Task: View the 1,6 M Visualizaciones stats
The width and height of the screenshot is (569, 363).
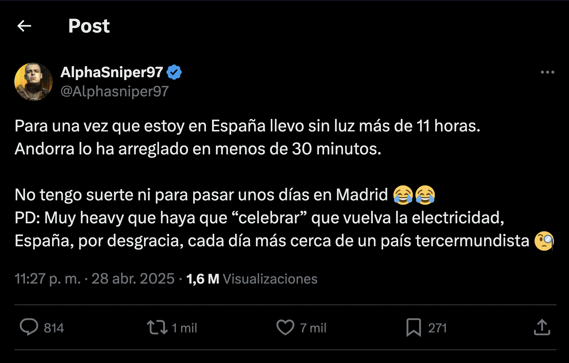Action: coord(252,279)
